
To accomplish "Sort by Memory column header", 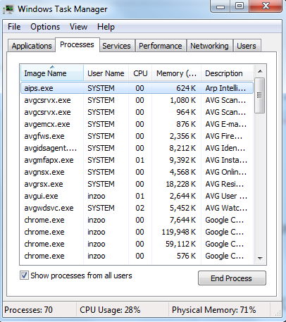I will [176, 73].
